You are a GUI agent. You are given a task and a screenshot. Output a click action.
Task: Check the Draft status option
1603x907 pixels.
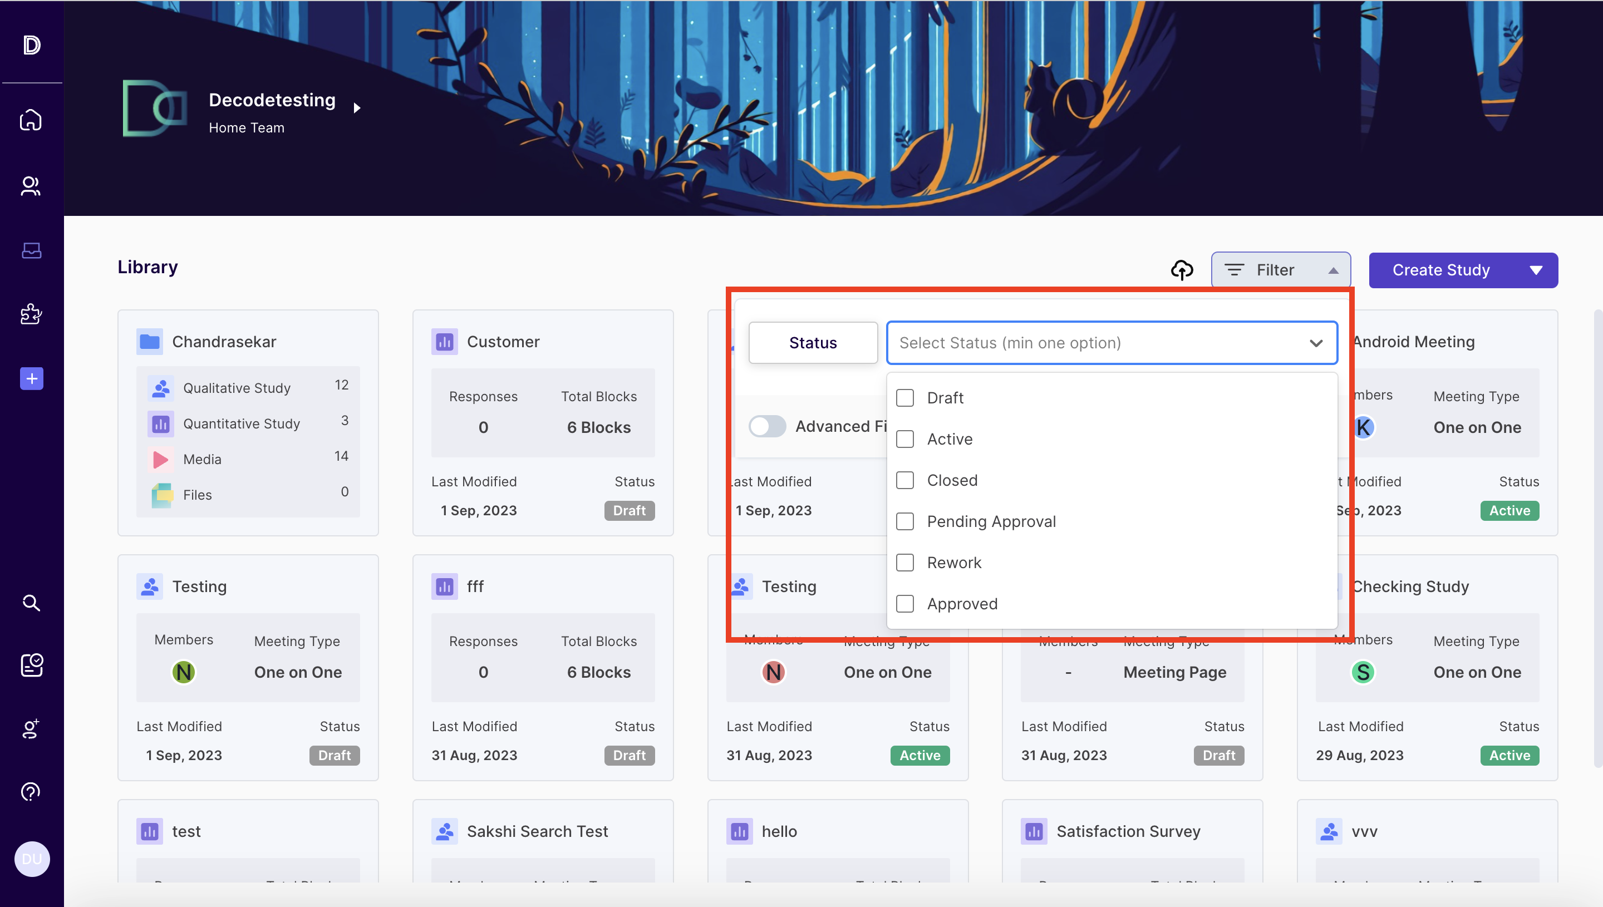(904, 397)
